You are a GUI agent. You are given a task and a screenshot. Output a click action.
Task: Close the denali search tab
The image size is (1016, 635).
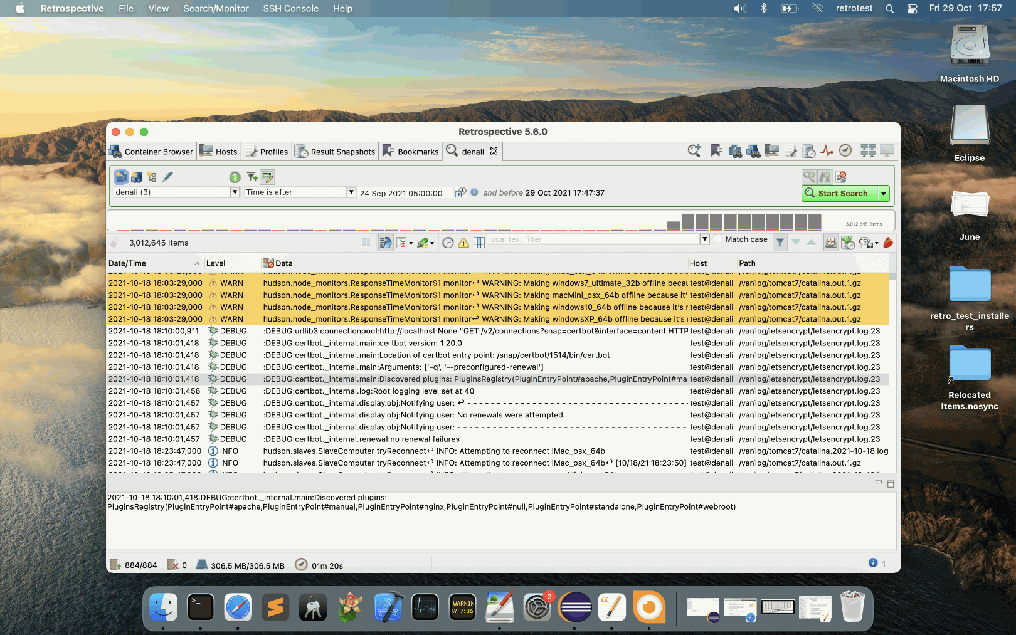(x=494, y=151)
